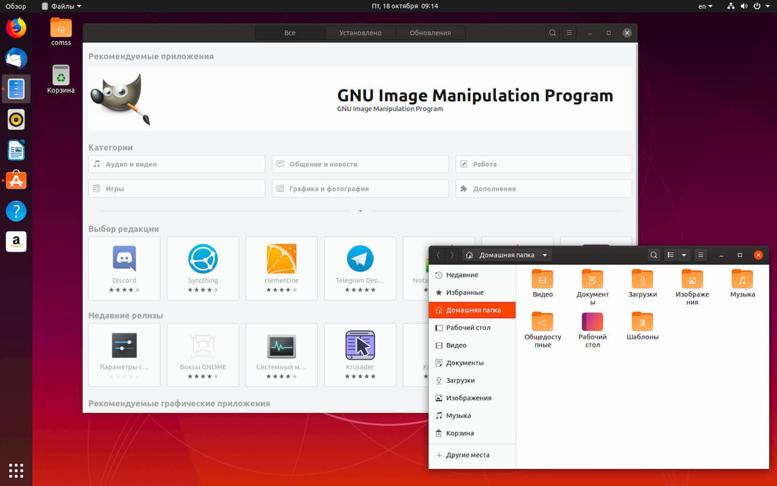Open Домашняя папка in the Files sidebar
This screenshot has width=777, height=486.
click(472, 310)
